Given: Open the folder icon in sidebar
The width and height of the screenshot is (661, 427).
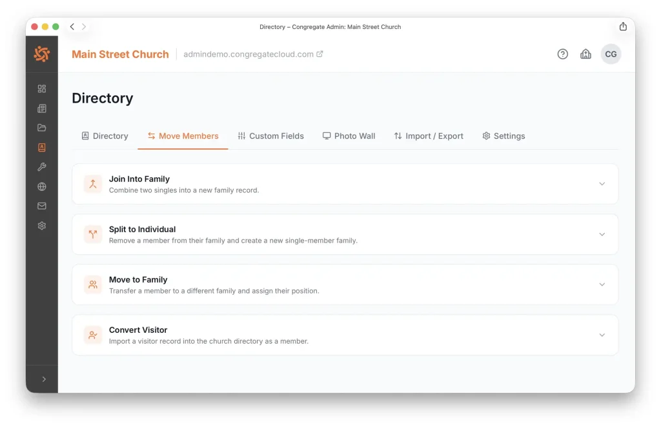Looking at the screenshot, I should (42, 128).
